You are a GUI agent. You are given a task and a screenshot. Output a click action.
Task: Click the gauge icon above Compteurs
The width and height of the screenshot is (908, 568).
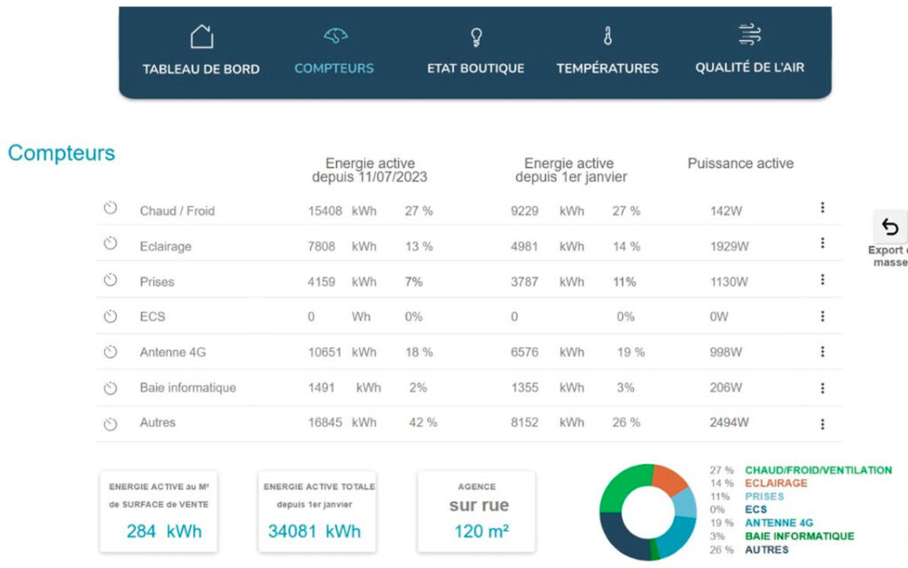[x=335, y=36]
